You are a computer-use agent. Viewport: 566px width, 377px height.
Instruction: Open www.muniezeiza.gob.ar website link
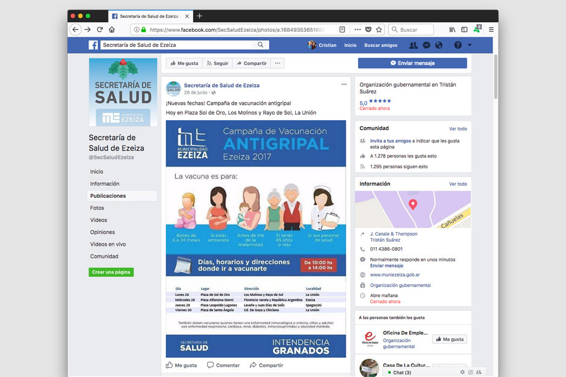click(x=395, y=275)
